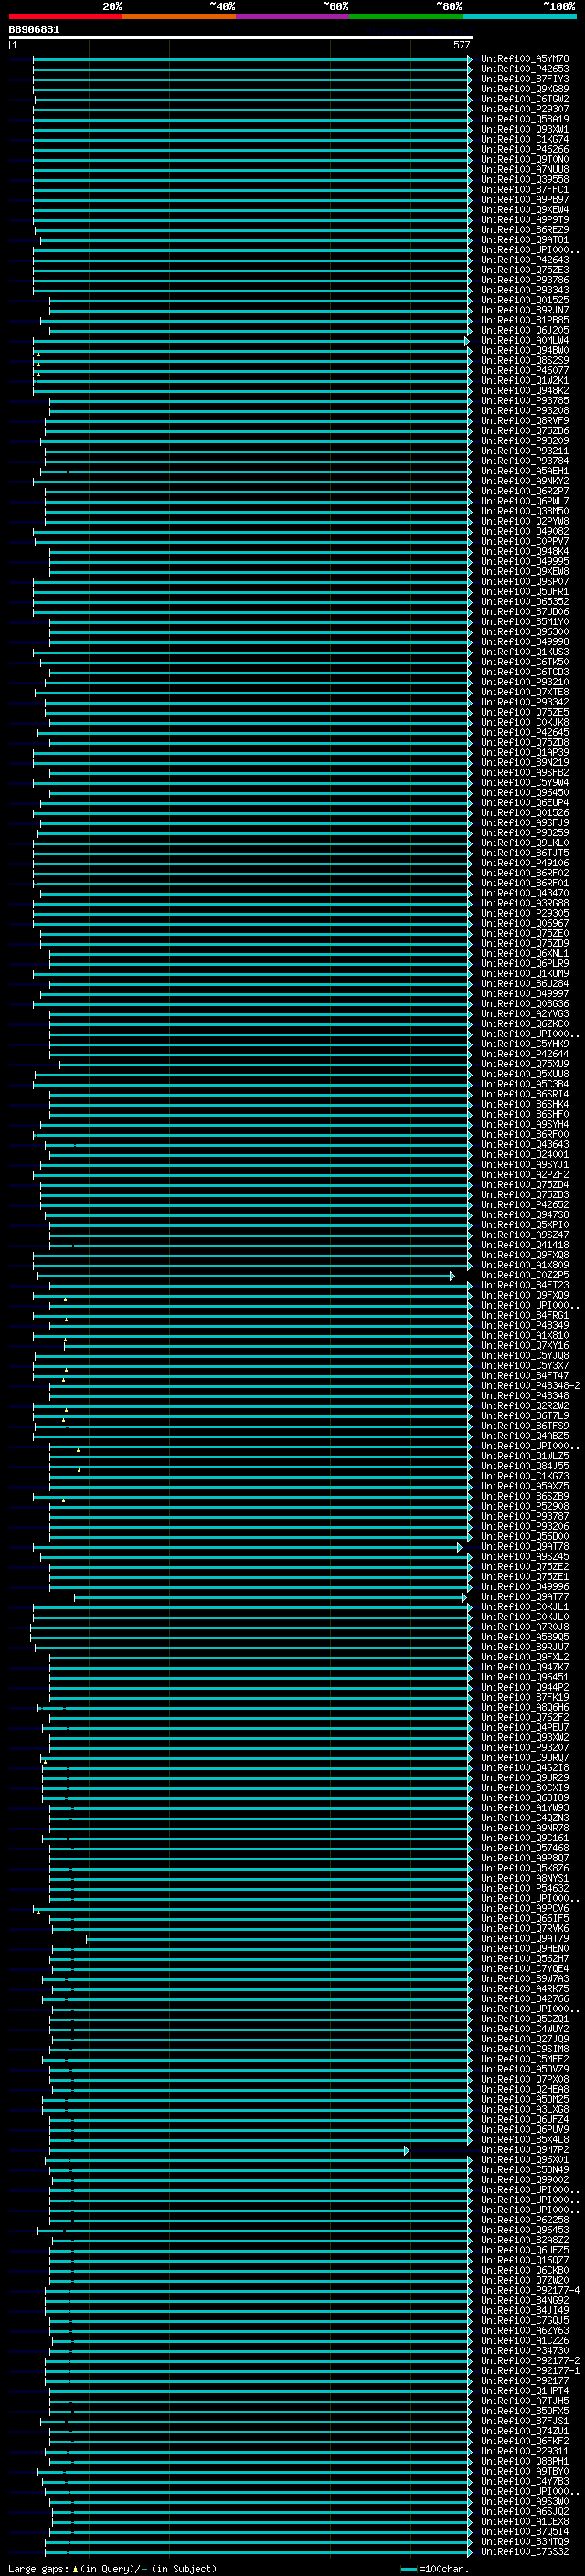Screen dimensions: 585x2576
Task: Select hit label UniRef100_A9PB97
Action: [525, 199]
